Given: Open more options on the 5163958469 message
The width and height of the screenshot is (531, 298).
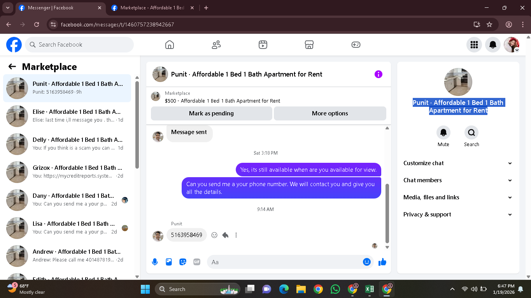Looking at the screenshot, I should tap(236, 235).
